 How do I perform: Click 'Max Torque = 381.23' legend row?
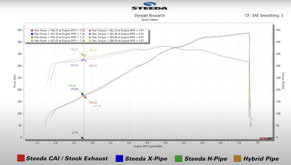click(116, 30)
